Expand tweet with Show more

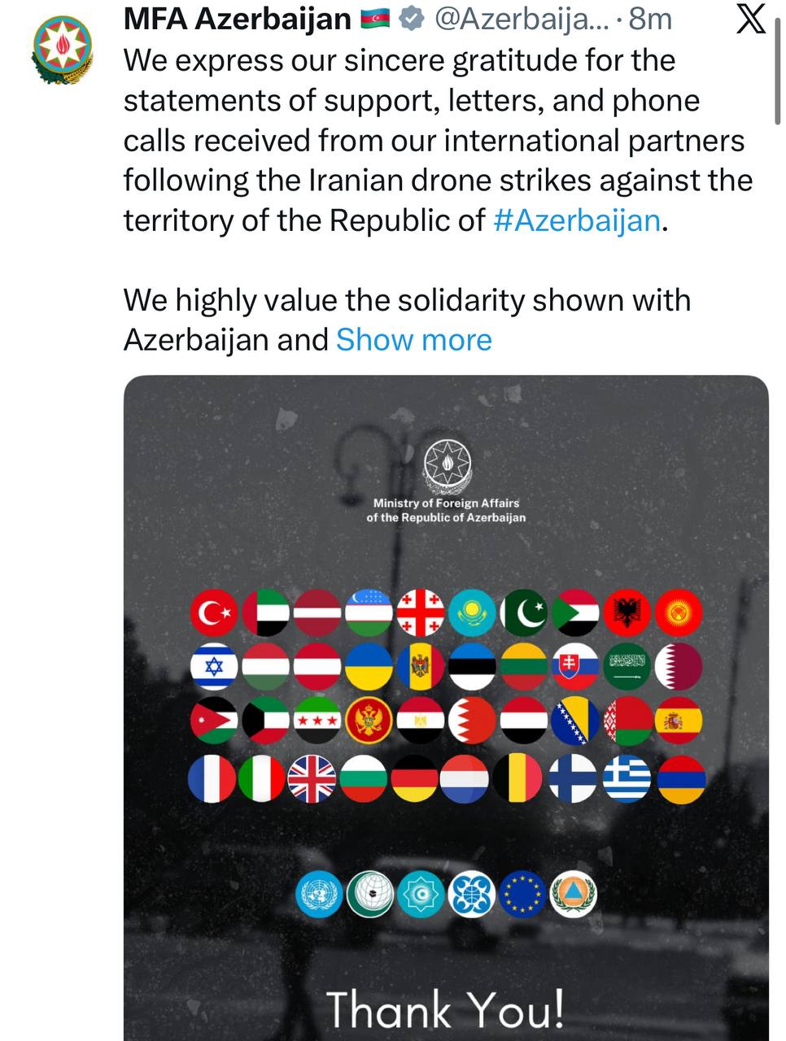coord(413,339)
